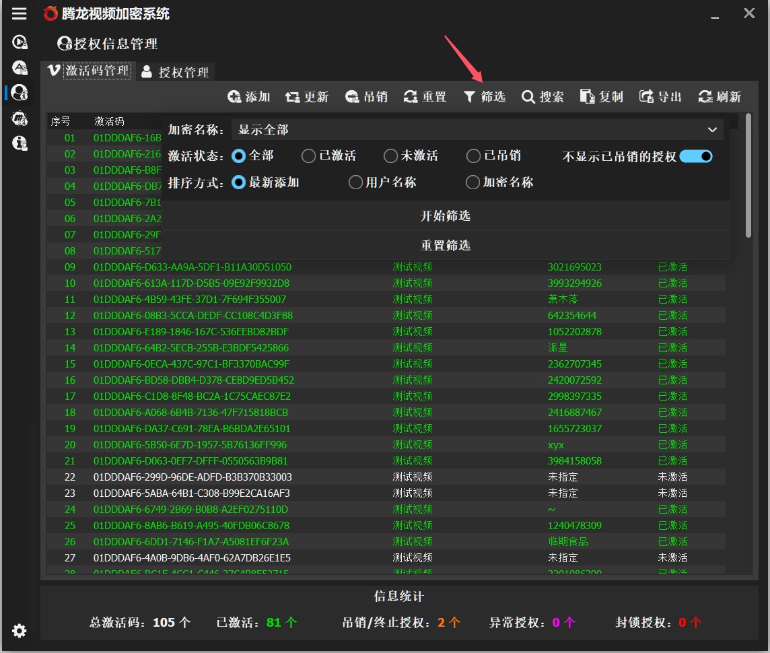Click the 筛选 filter toolbar button
Image resolution: width=770 pixels, height=653 pixels.
(x=484, y=97)
